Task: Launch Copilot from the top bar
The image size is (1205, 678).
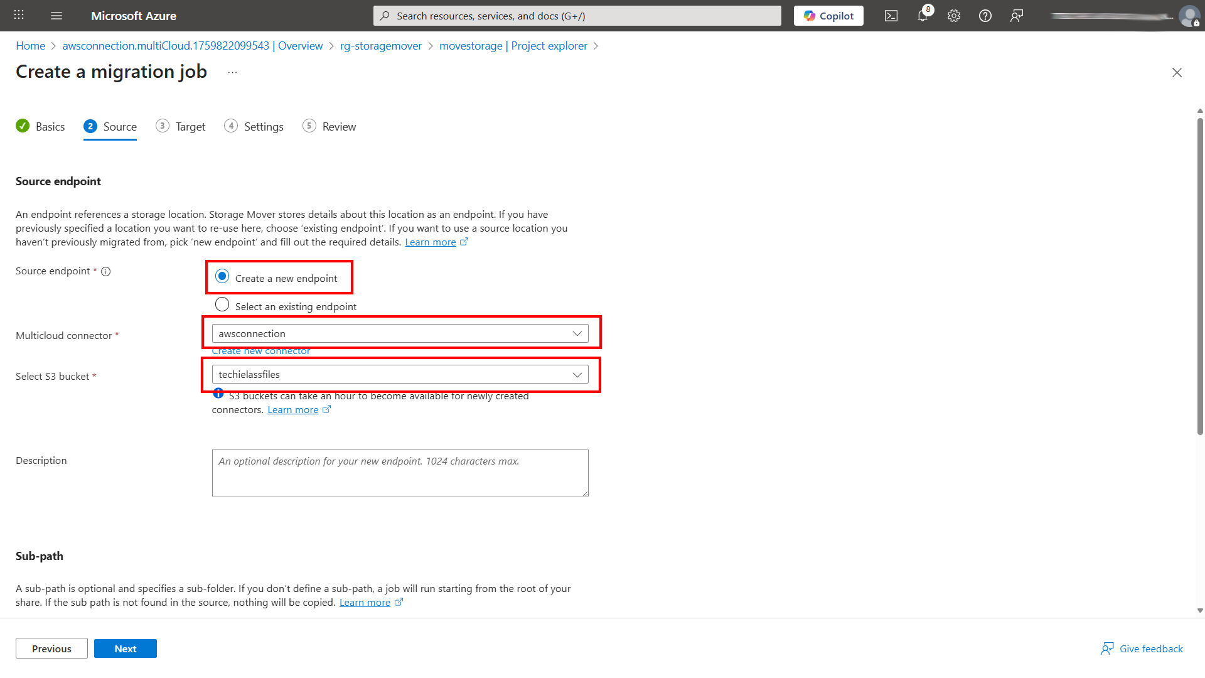Action: (x=828, y=16)
